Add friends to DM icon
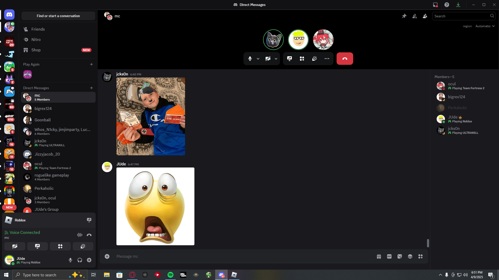The height and width of the screenshot is (280, 499). tap(415, 16)
